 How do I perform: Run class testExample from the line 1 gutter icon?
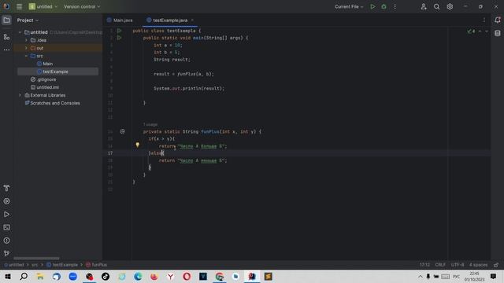[x=119, y=31]
